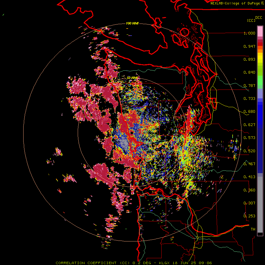The width and height of the screenshot is (265, 265).
Task: Click the gray color bar segment
Action: (x=260, y=205)
